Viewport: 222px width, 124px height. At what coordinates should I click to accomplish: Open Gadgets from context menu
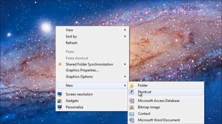click(92, 101)
